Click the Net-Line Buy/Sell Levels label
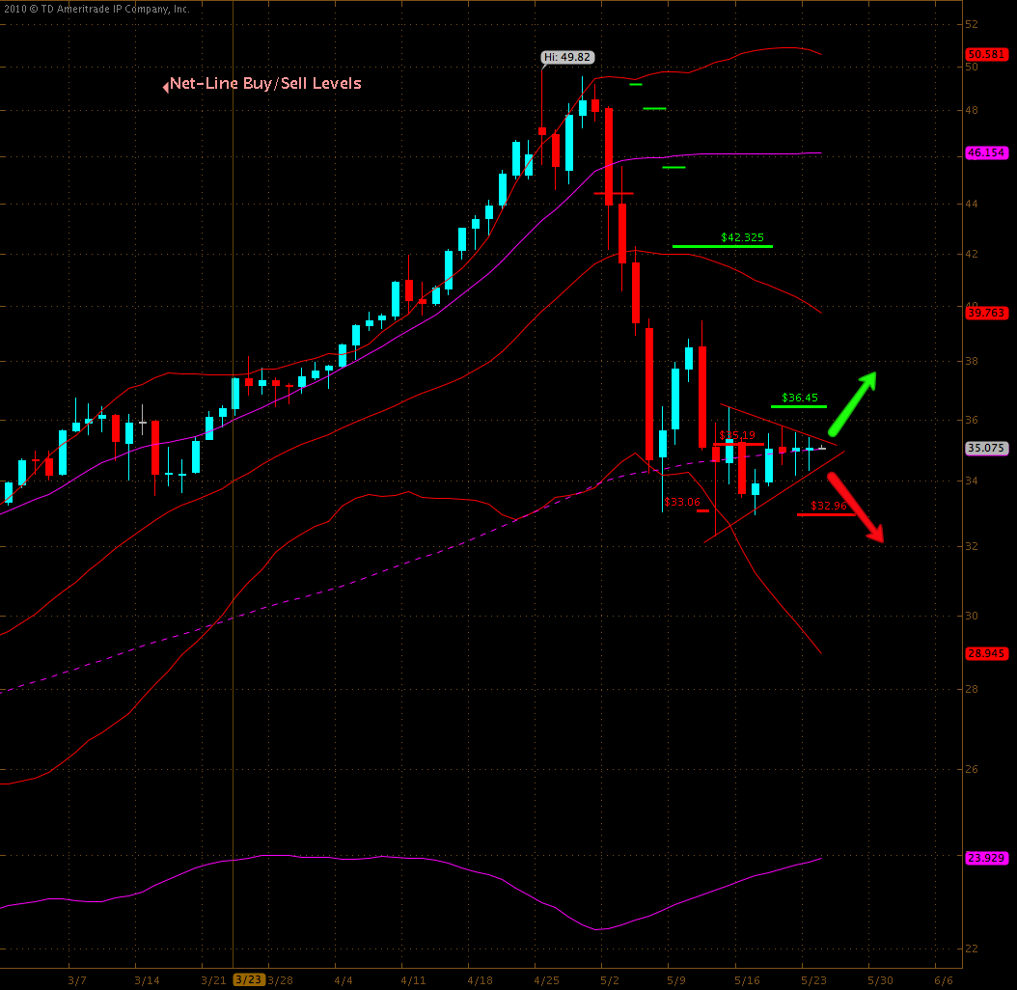The width and height of the screenshot is (1017, 990). [265, 84]
